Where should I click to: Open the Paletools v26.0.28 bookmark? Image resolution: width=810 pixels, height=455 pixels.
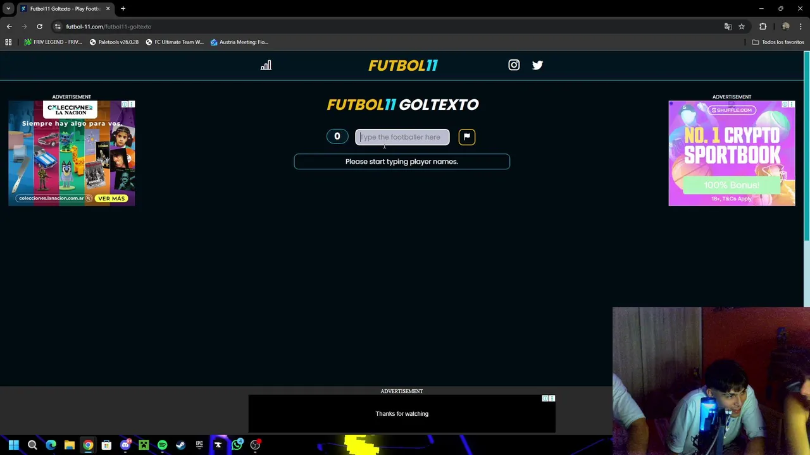[x=114, y=42]
